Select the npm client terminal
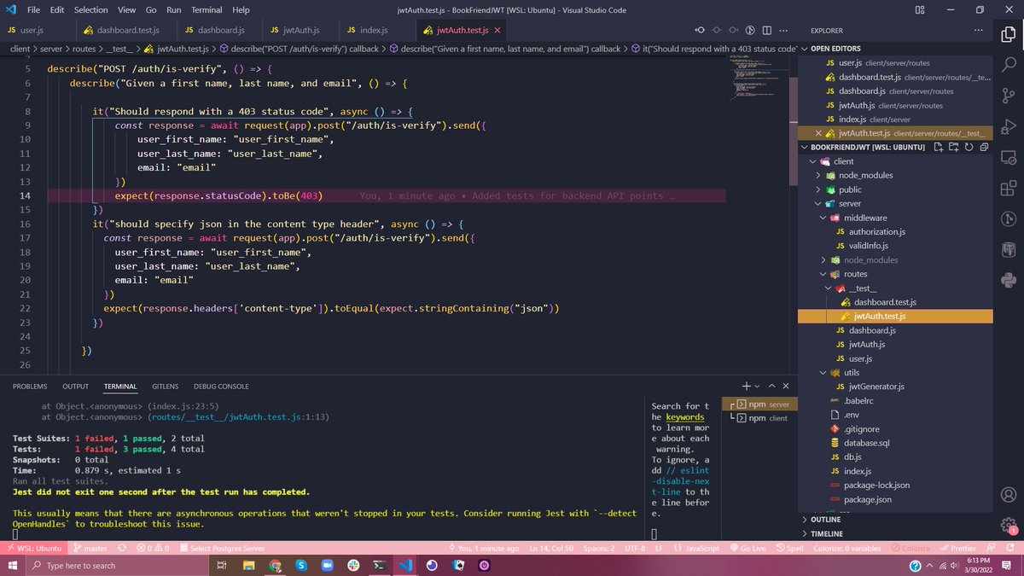This screenshot has width=1024, height=576. click(759, 418)
